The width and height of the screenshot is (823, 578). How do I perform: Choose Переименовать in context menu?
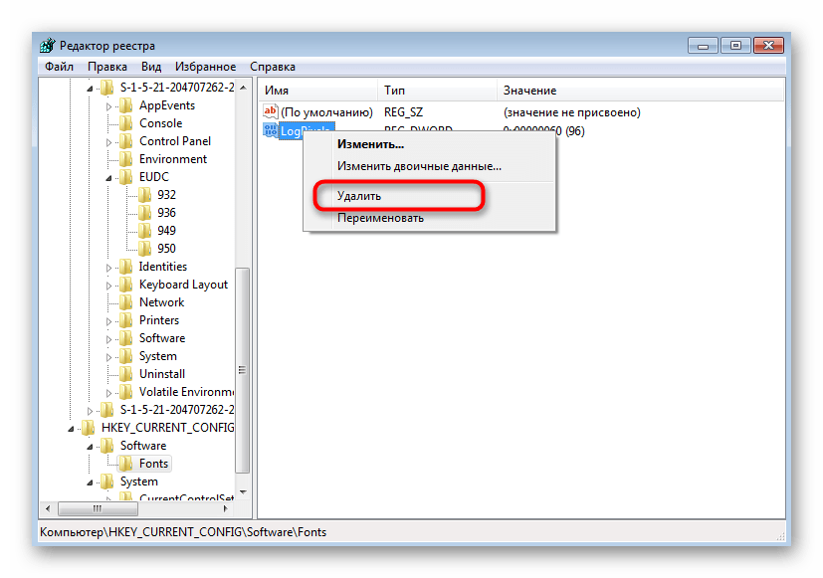click(429, 218)
